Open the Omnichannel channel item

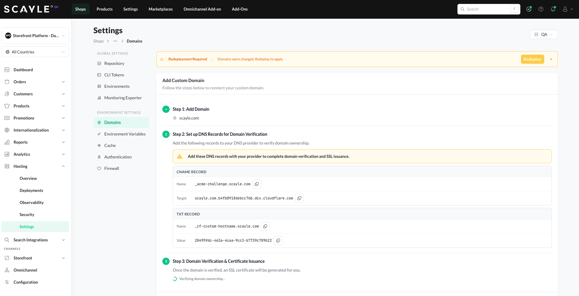tap(35, 270)
